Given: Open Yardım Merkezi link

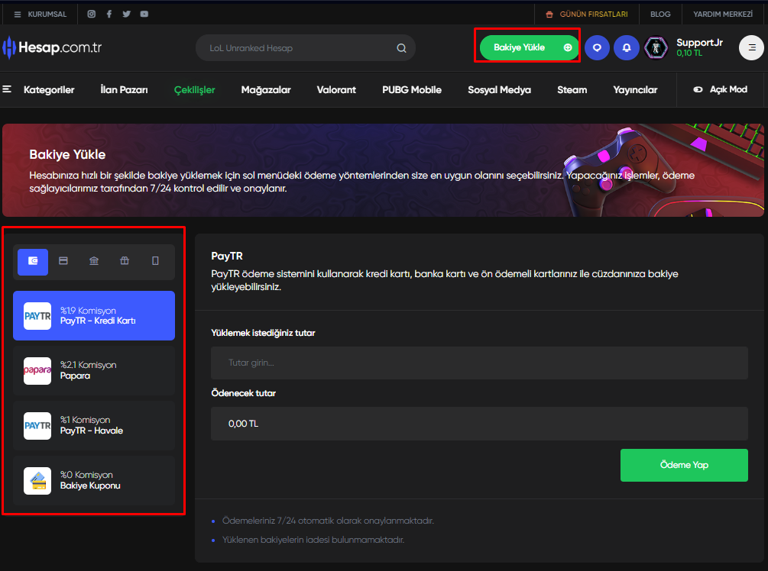Looking at the screenshot, I should pyautogui.click(x=723, y=15).
